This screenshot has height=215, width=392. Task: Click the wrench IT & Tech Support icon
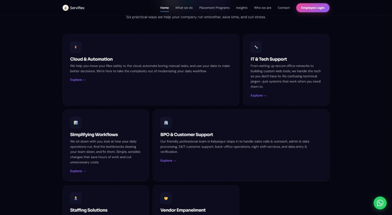pos(256,47)
